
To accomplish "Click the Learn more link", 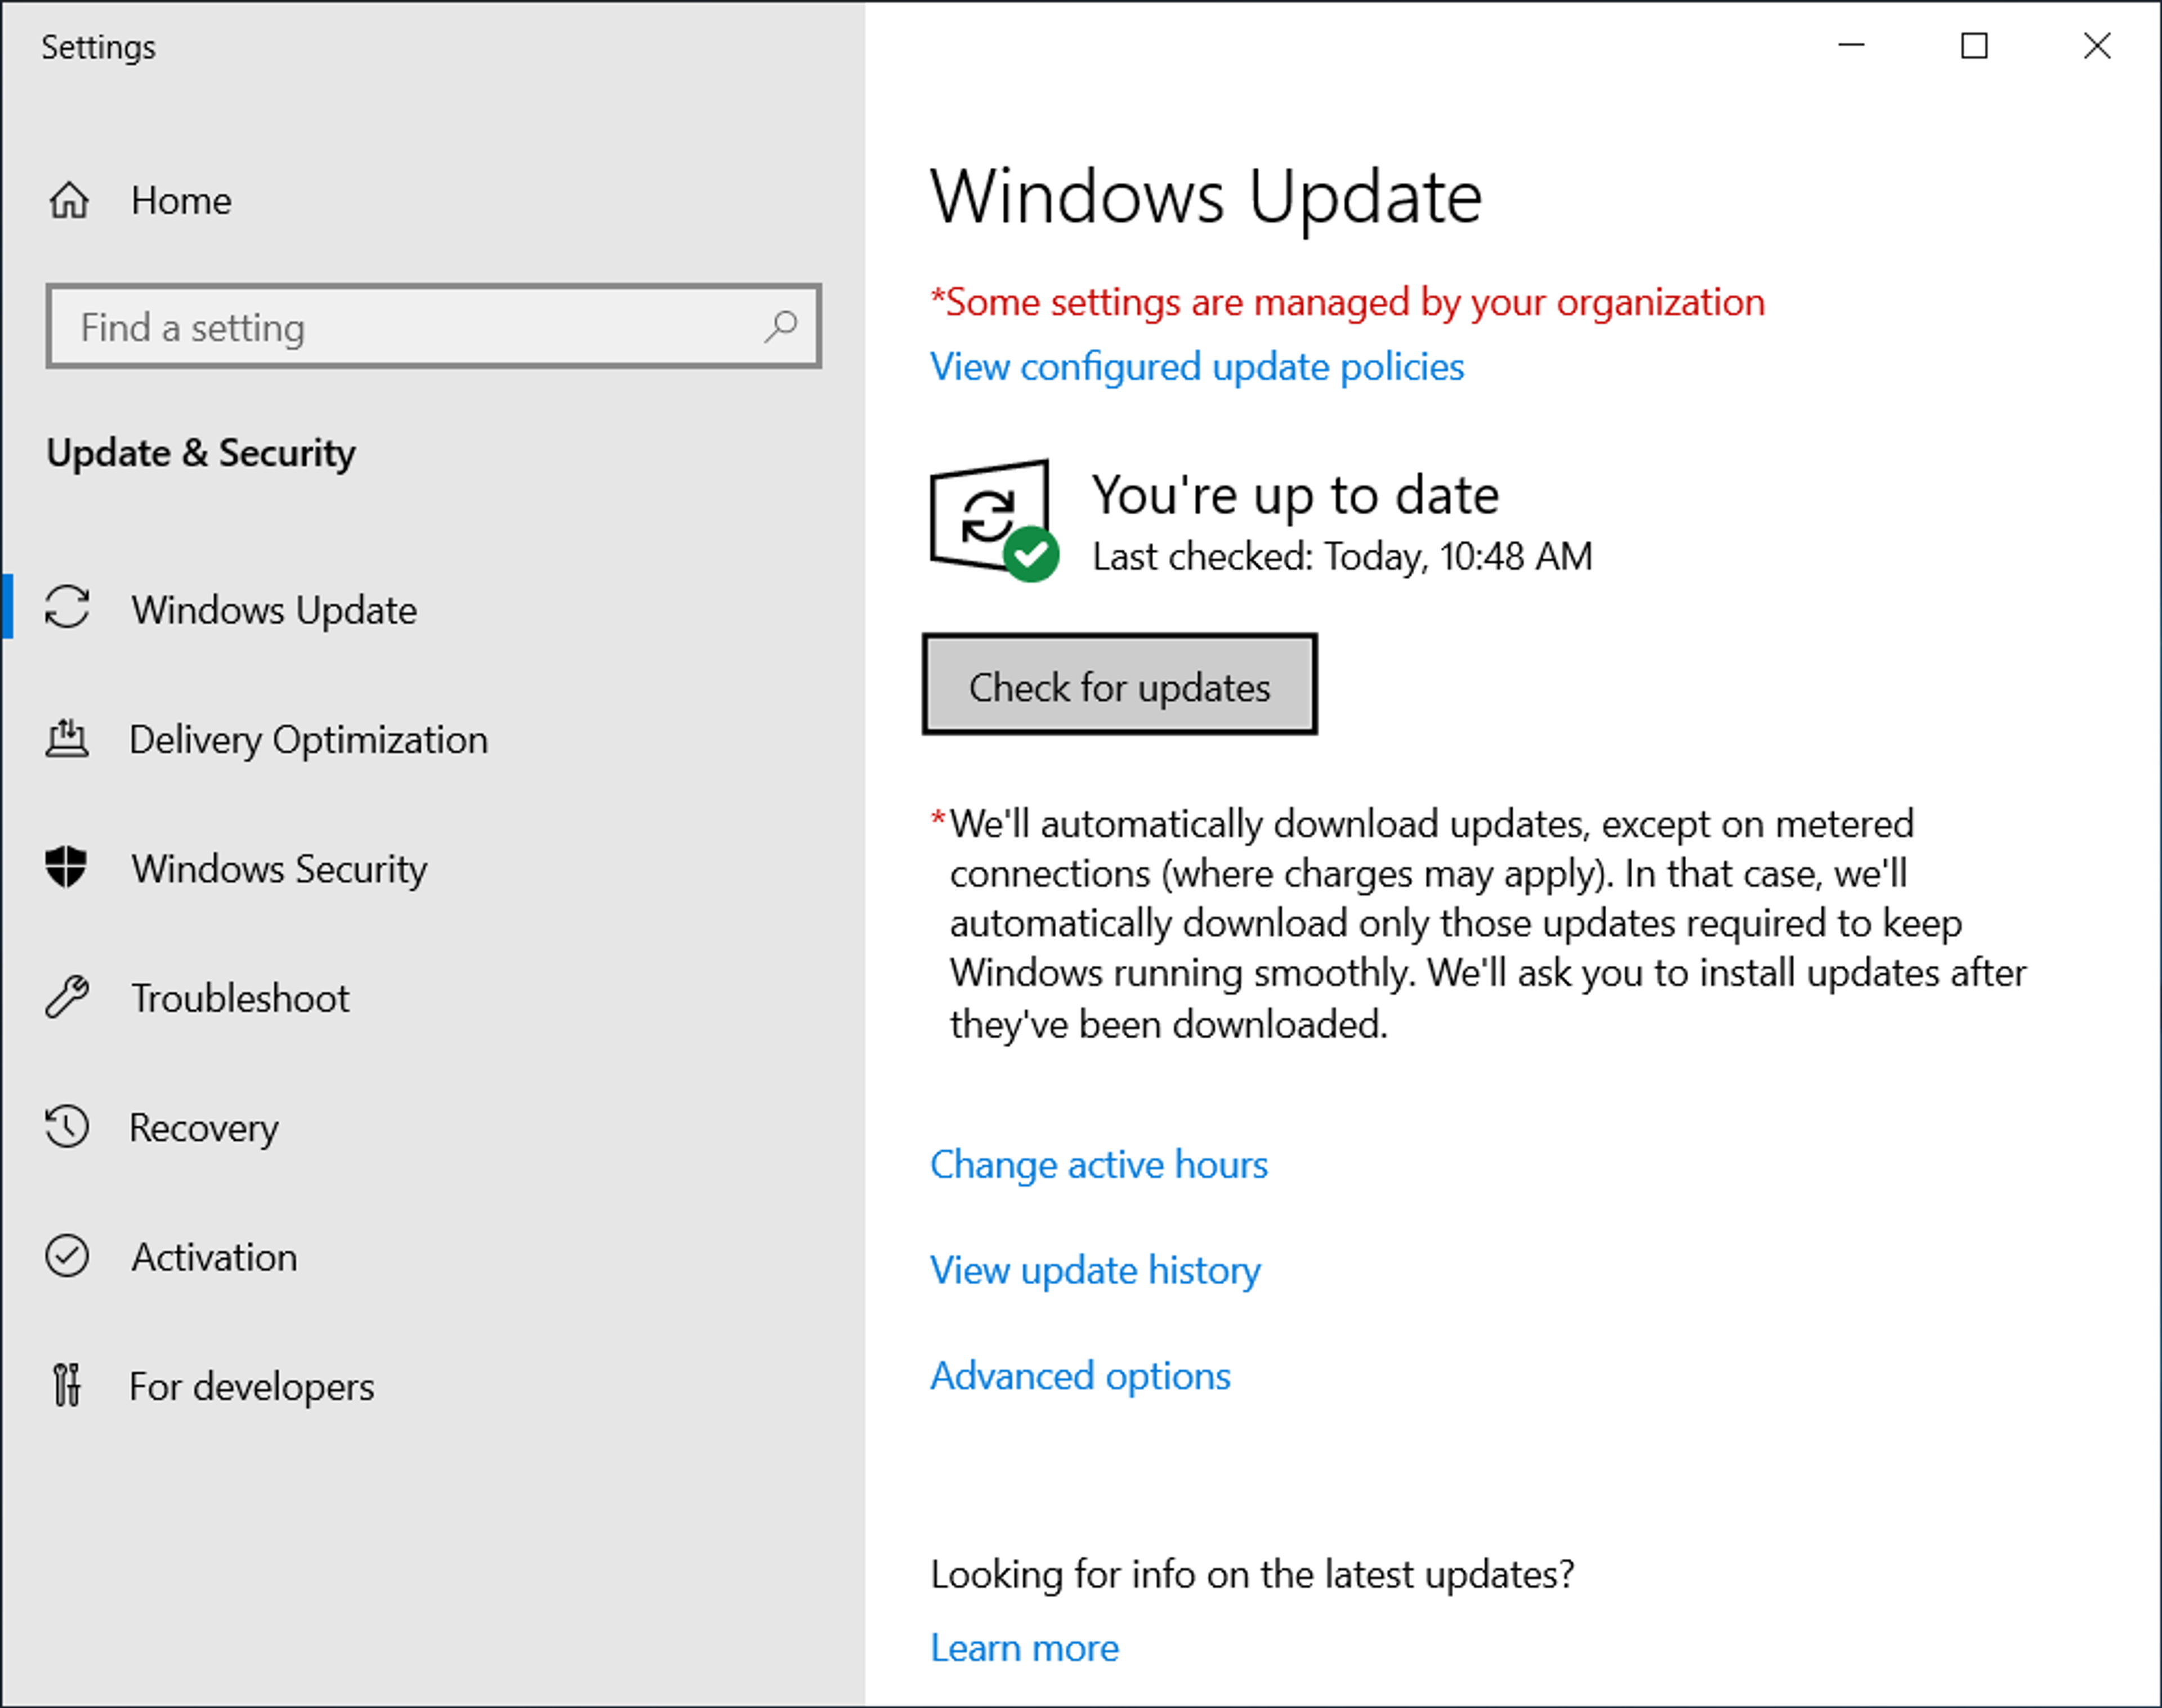I will tap(1025, 1648).
